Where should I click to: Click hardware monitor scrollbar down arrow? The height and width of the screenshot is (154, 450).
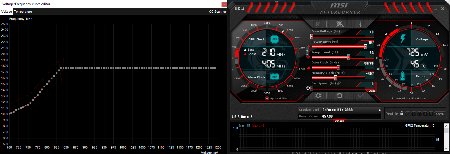coord(446,148)
